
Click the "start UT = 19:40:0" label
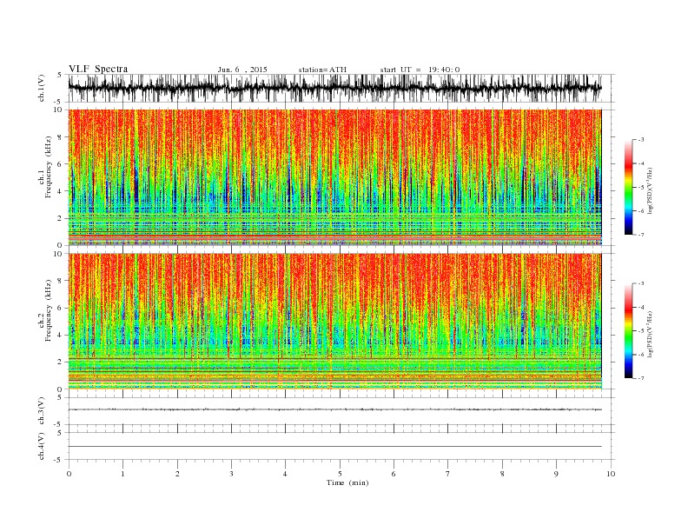[x=420, y=70]
